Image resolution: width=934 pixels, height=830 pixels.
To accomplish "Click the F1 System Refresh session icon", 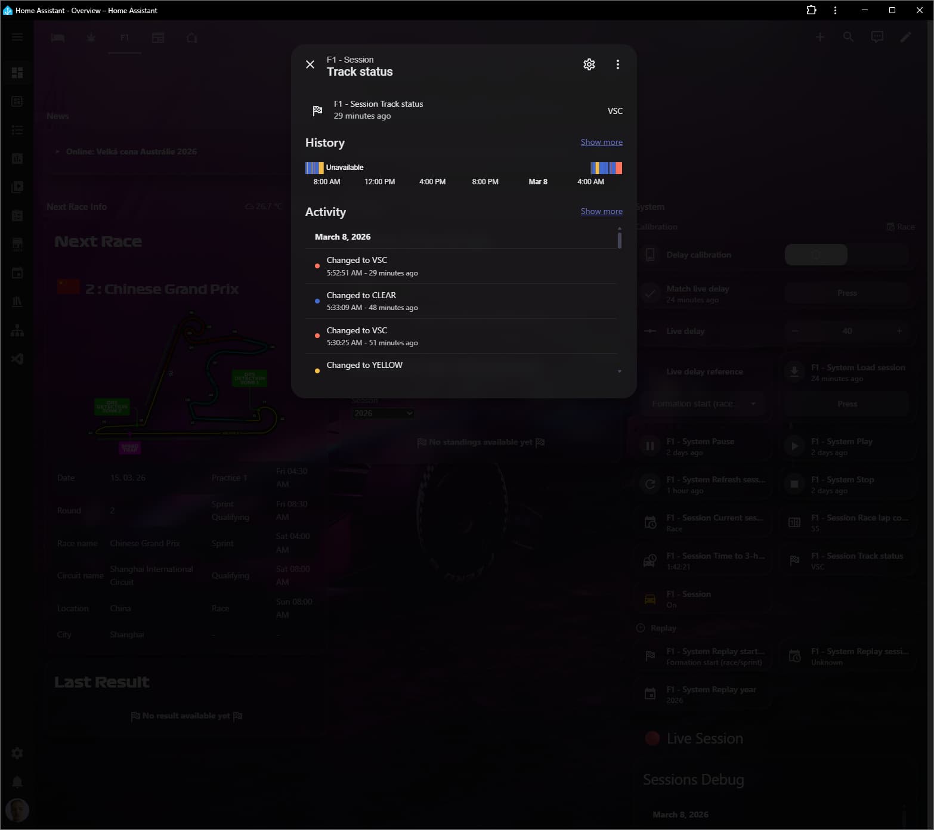I will click(650, 484).
